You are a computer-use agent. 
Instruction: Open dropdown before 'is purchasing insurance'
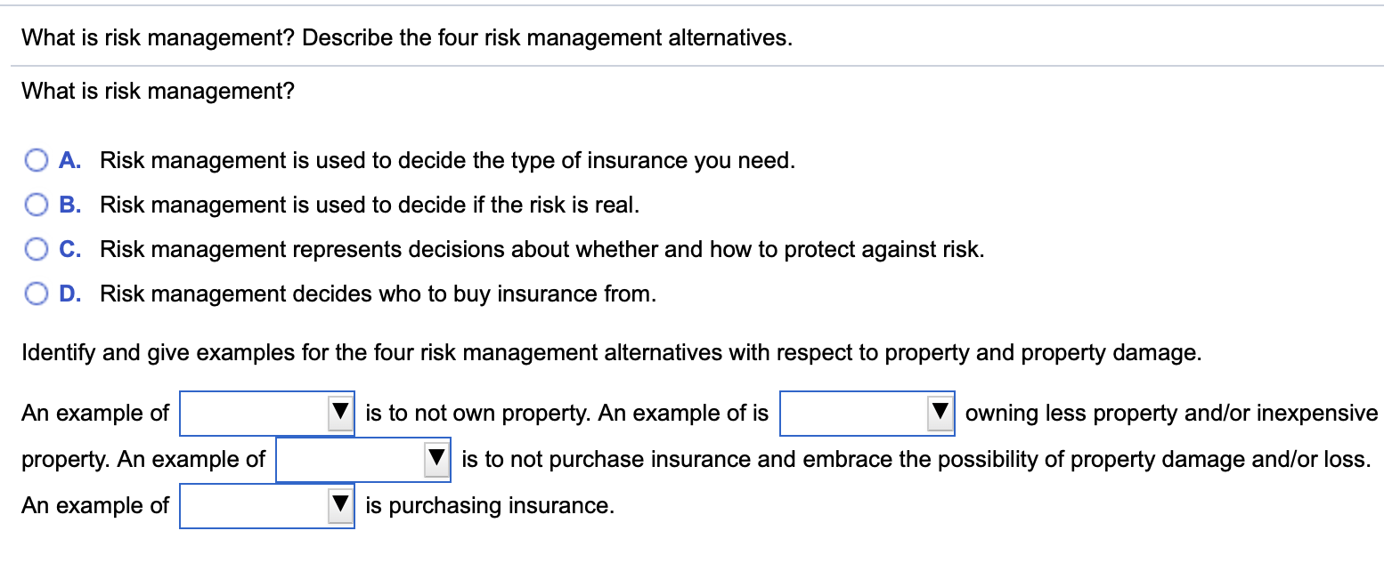(x=256, y=506)
